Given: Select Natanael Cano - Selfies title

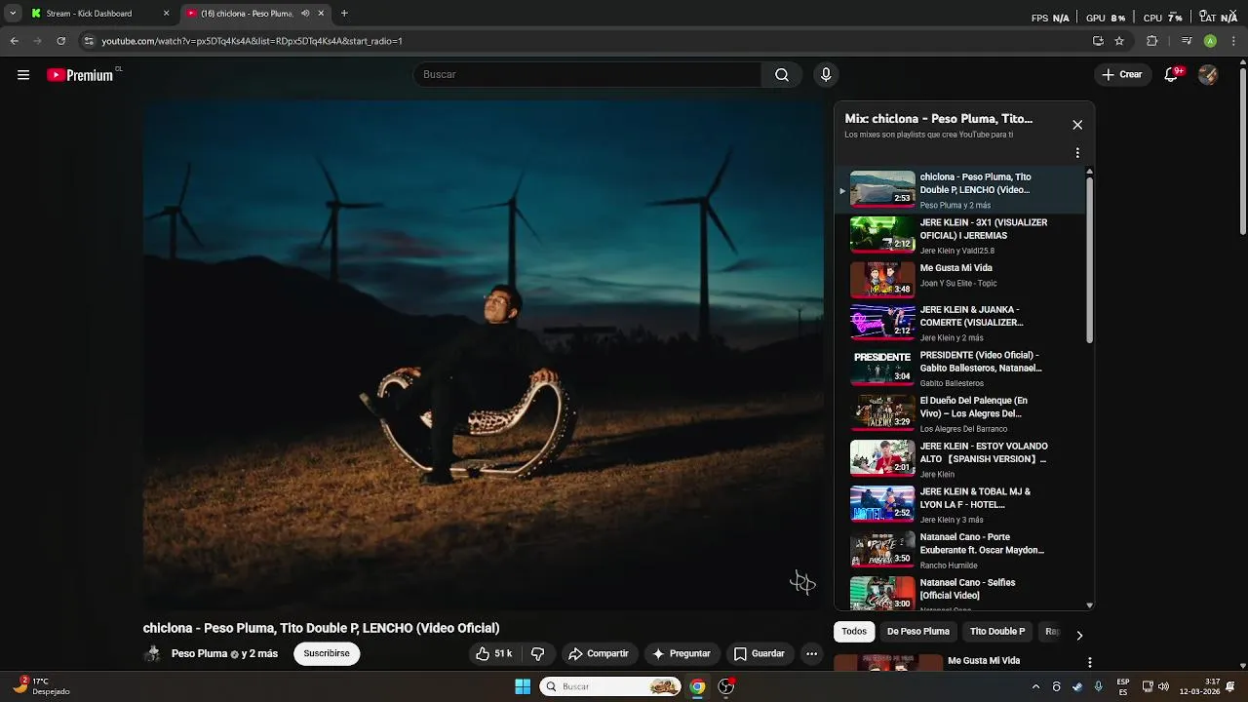Looking at the screenshot, I should coord(967,589).
